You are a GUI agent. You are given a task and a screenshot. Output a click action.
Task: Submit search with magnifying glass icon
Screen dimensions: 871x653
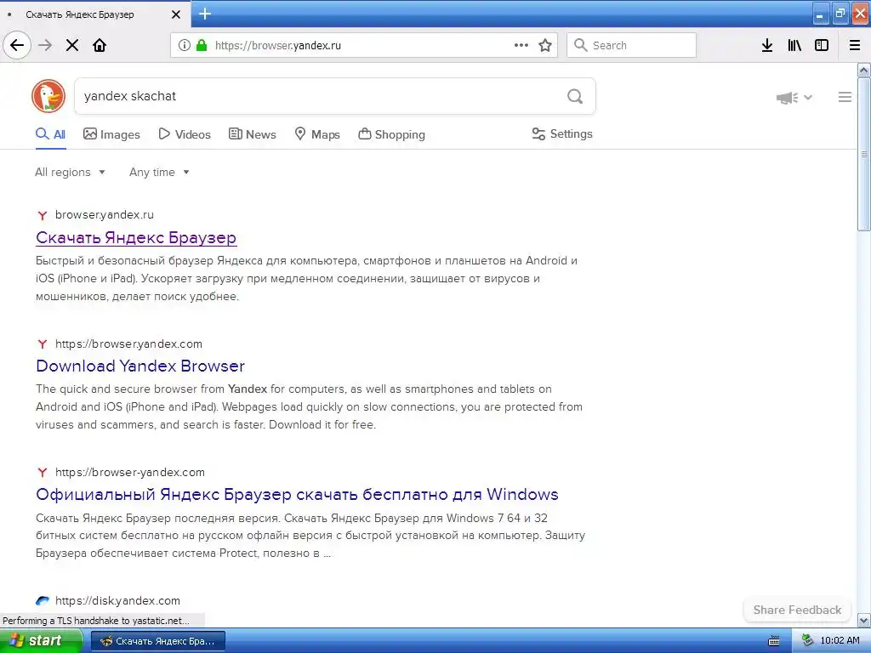coord(575,97)
